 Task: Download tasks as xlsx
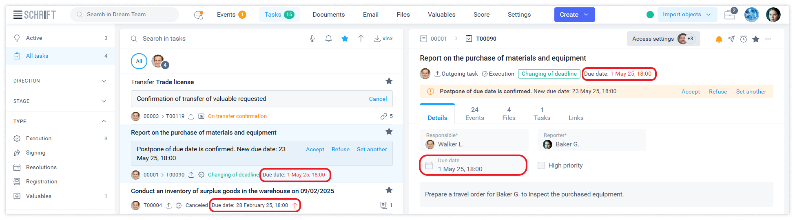[383, 39]
